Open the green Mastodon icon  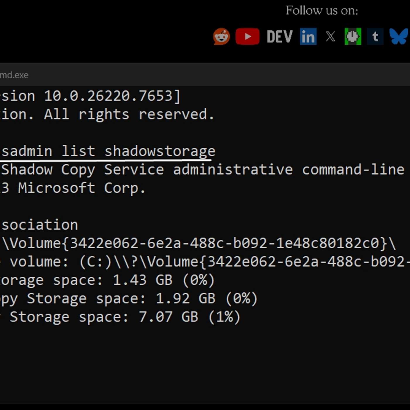pyautogui.click(x=353, y=36)
